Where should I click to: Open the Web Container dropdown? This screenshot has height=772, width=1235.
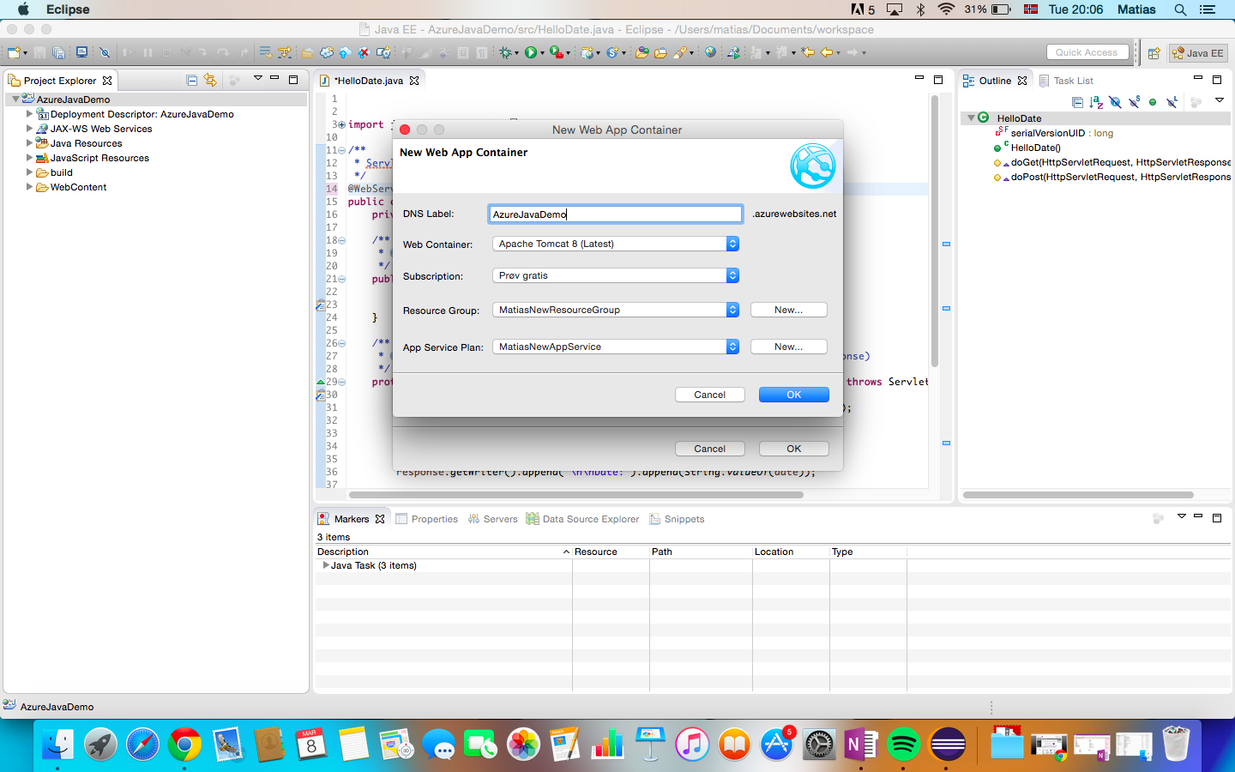616,244
